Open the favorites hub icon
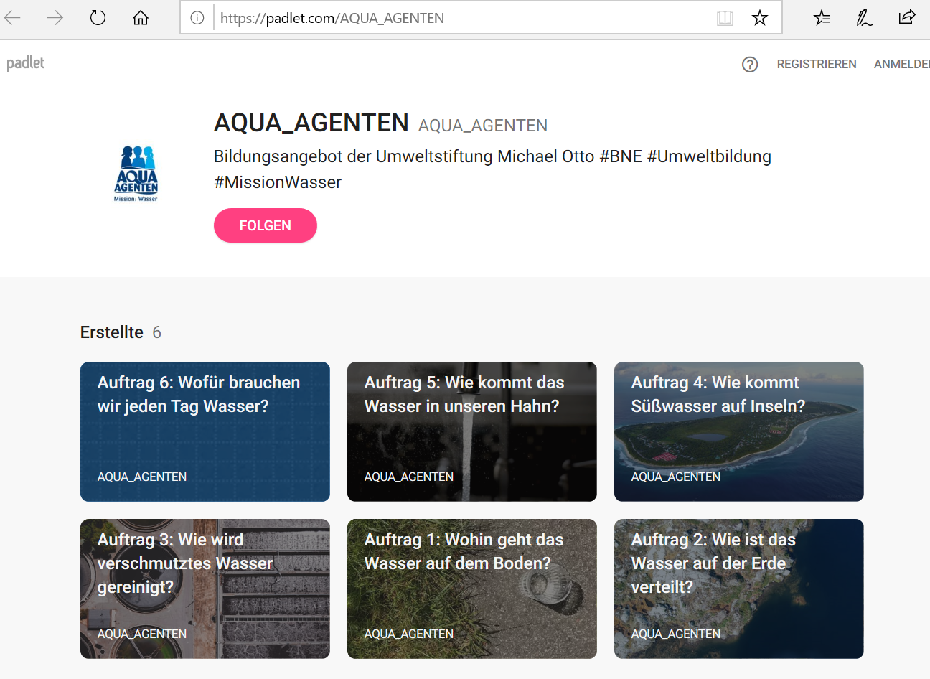The width and height of the screenshot is (930, 679). coord(822,18)
